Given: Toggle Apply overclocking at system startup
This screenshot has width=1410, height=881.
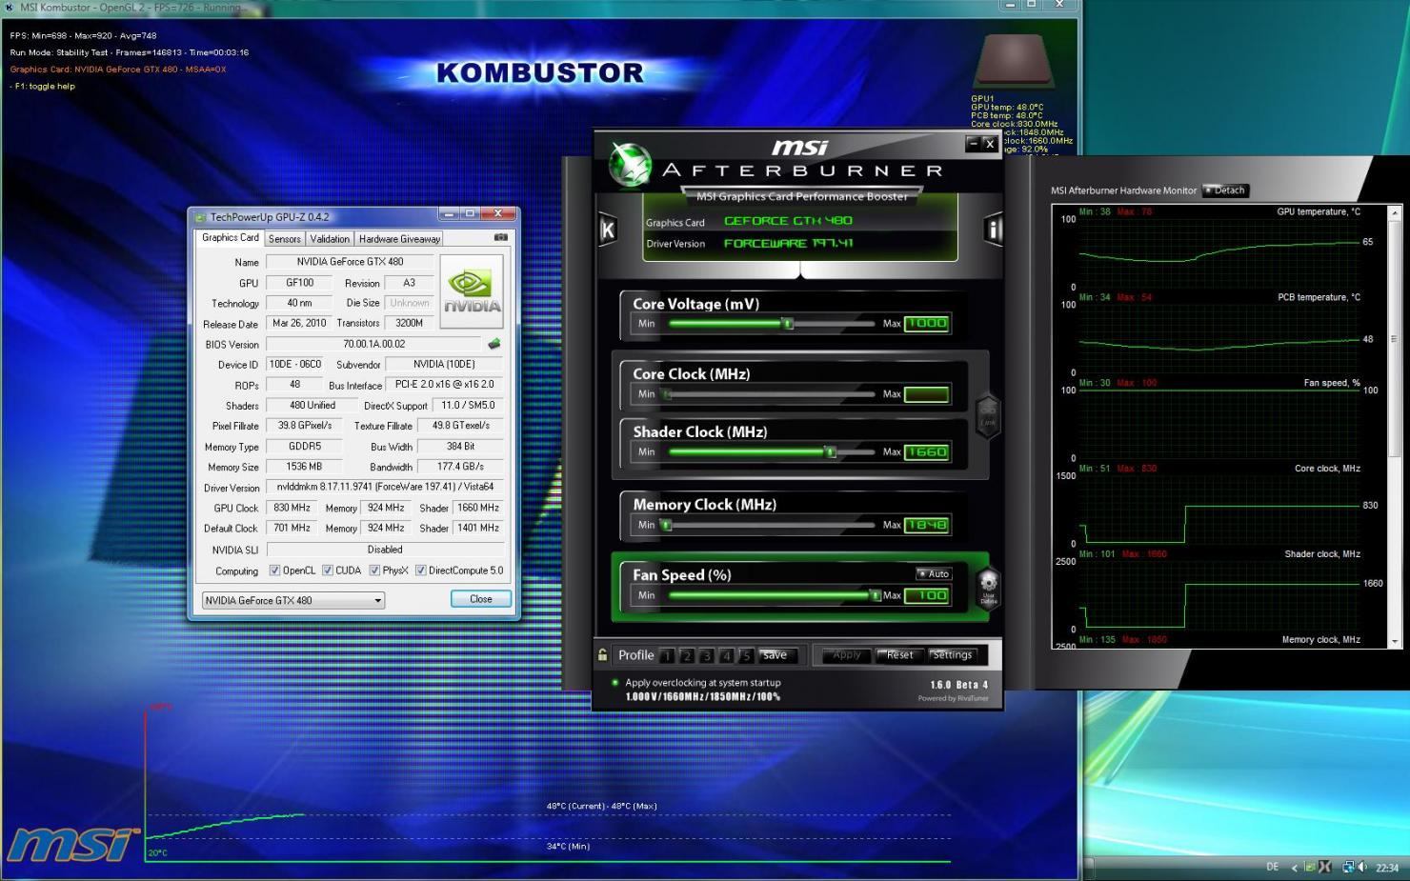Looking at the screenshot, I should [x=615, y=682].
